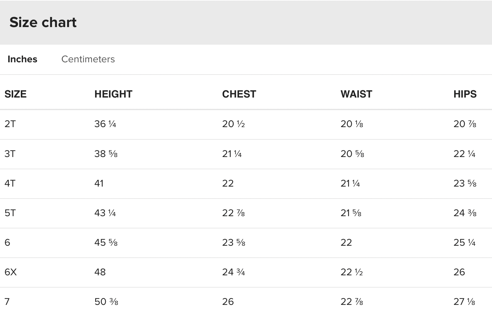492x314 pixels.
Task: Click the 22 ⅞ waist value for size 7
Action: click(352, 302)
